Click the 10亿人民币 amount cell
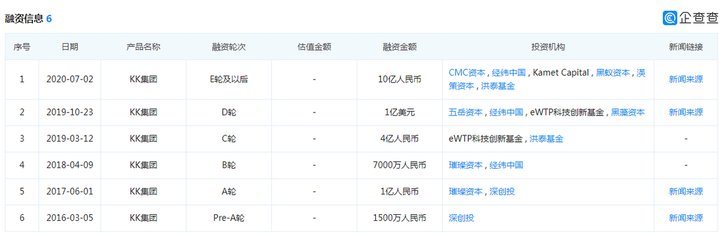This screenshot has height=237, width=723. (x=400, y=79)
